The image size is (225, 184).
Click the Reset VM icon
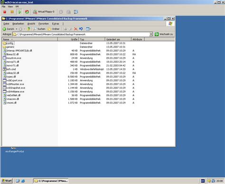27,12
